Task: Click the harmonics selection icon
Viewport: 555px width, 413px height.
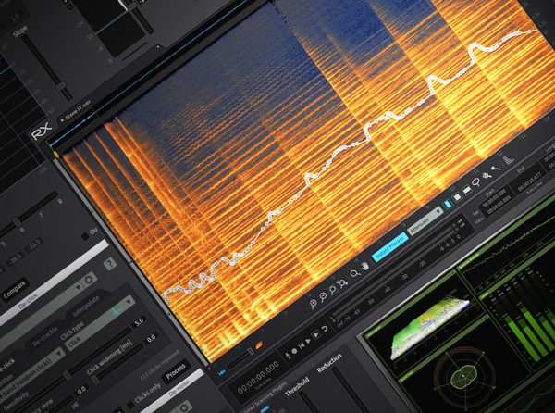Action: click(x=509, y=160)
